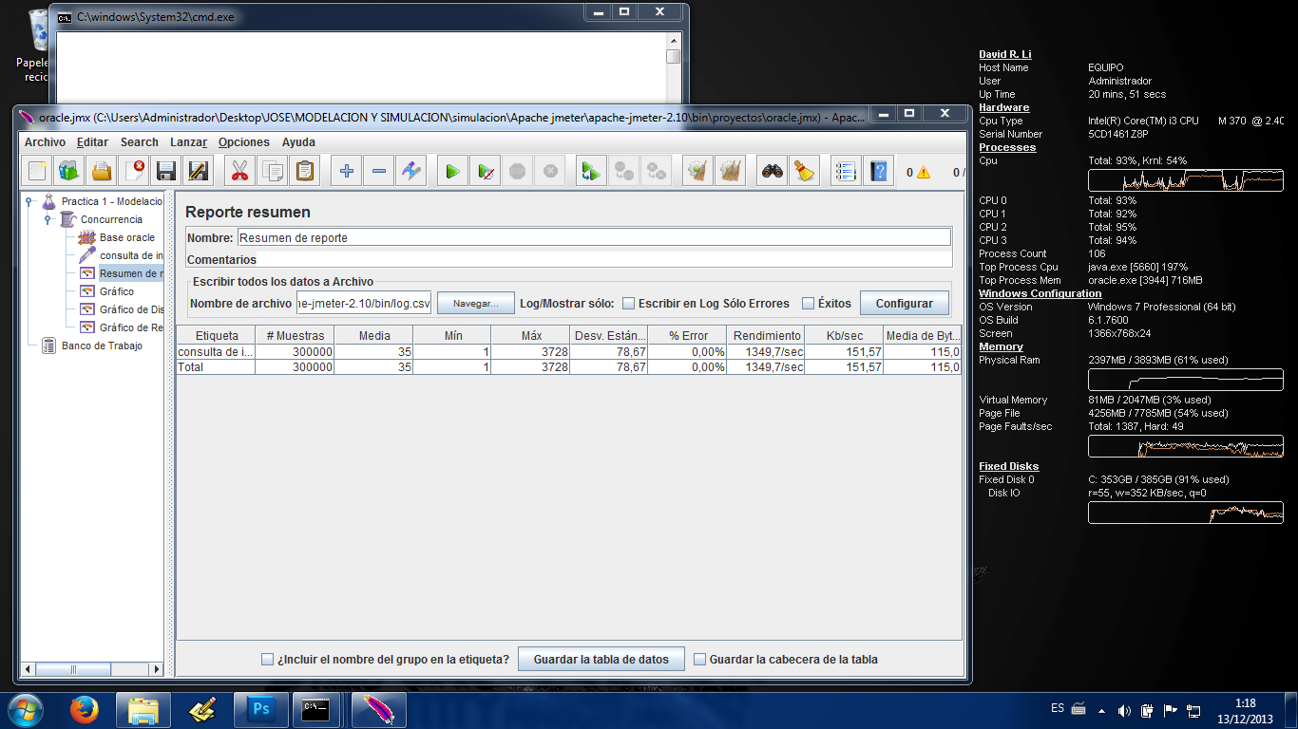Start the test with green play icon

[x=452, y=171]
